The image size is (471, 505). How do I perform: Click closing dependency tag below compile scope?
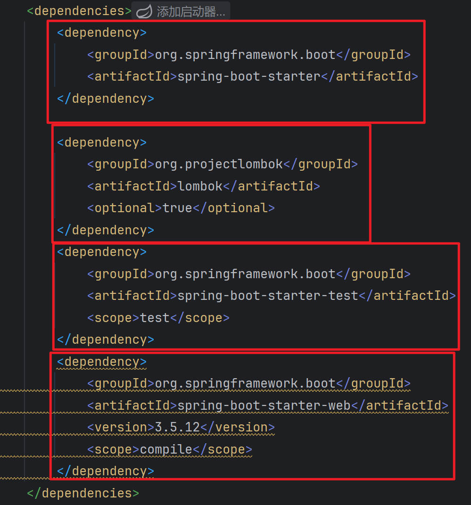tap(106, 471)
